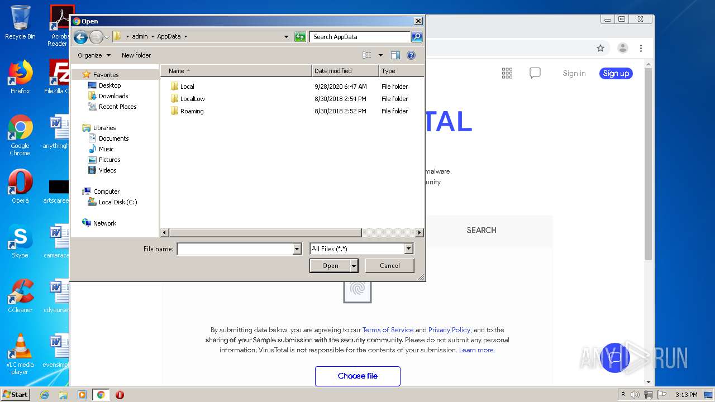This screenshot has height=402, width=715.
Task: Click the File name input field
Action: (x=235, y=249)
